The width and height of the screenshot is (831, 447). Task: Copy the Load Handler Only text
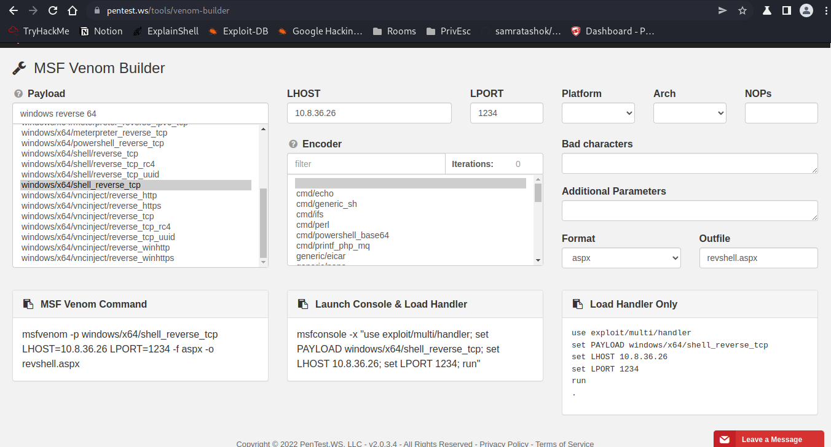(x=578, y=304)
